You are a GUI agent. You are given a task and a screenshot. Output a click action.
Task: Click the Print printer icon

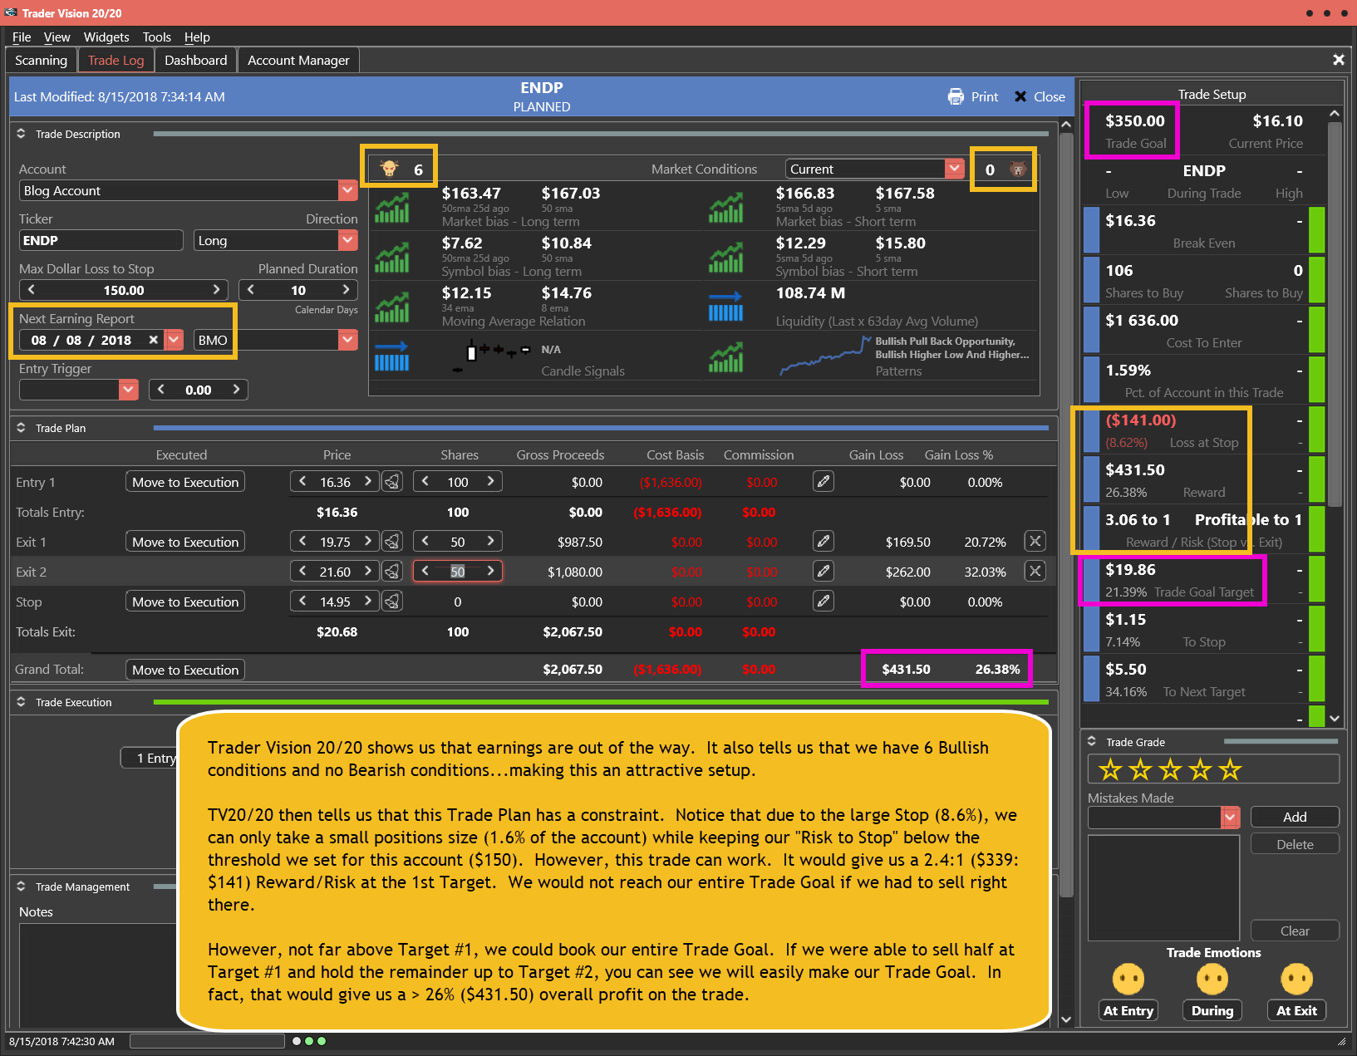point(956,96)
